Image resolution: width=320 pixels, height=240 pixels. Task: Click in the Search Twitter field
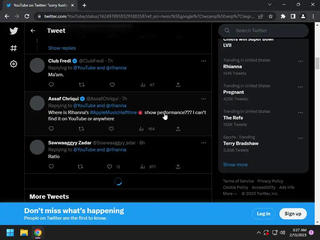pos(263,30)
